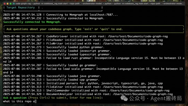Click 'Successfully loaded python grammar.' line

[x=54, y=47]
